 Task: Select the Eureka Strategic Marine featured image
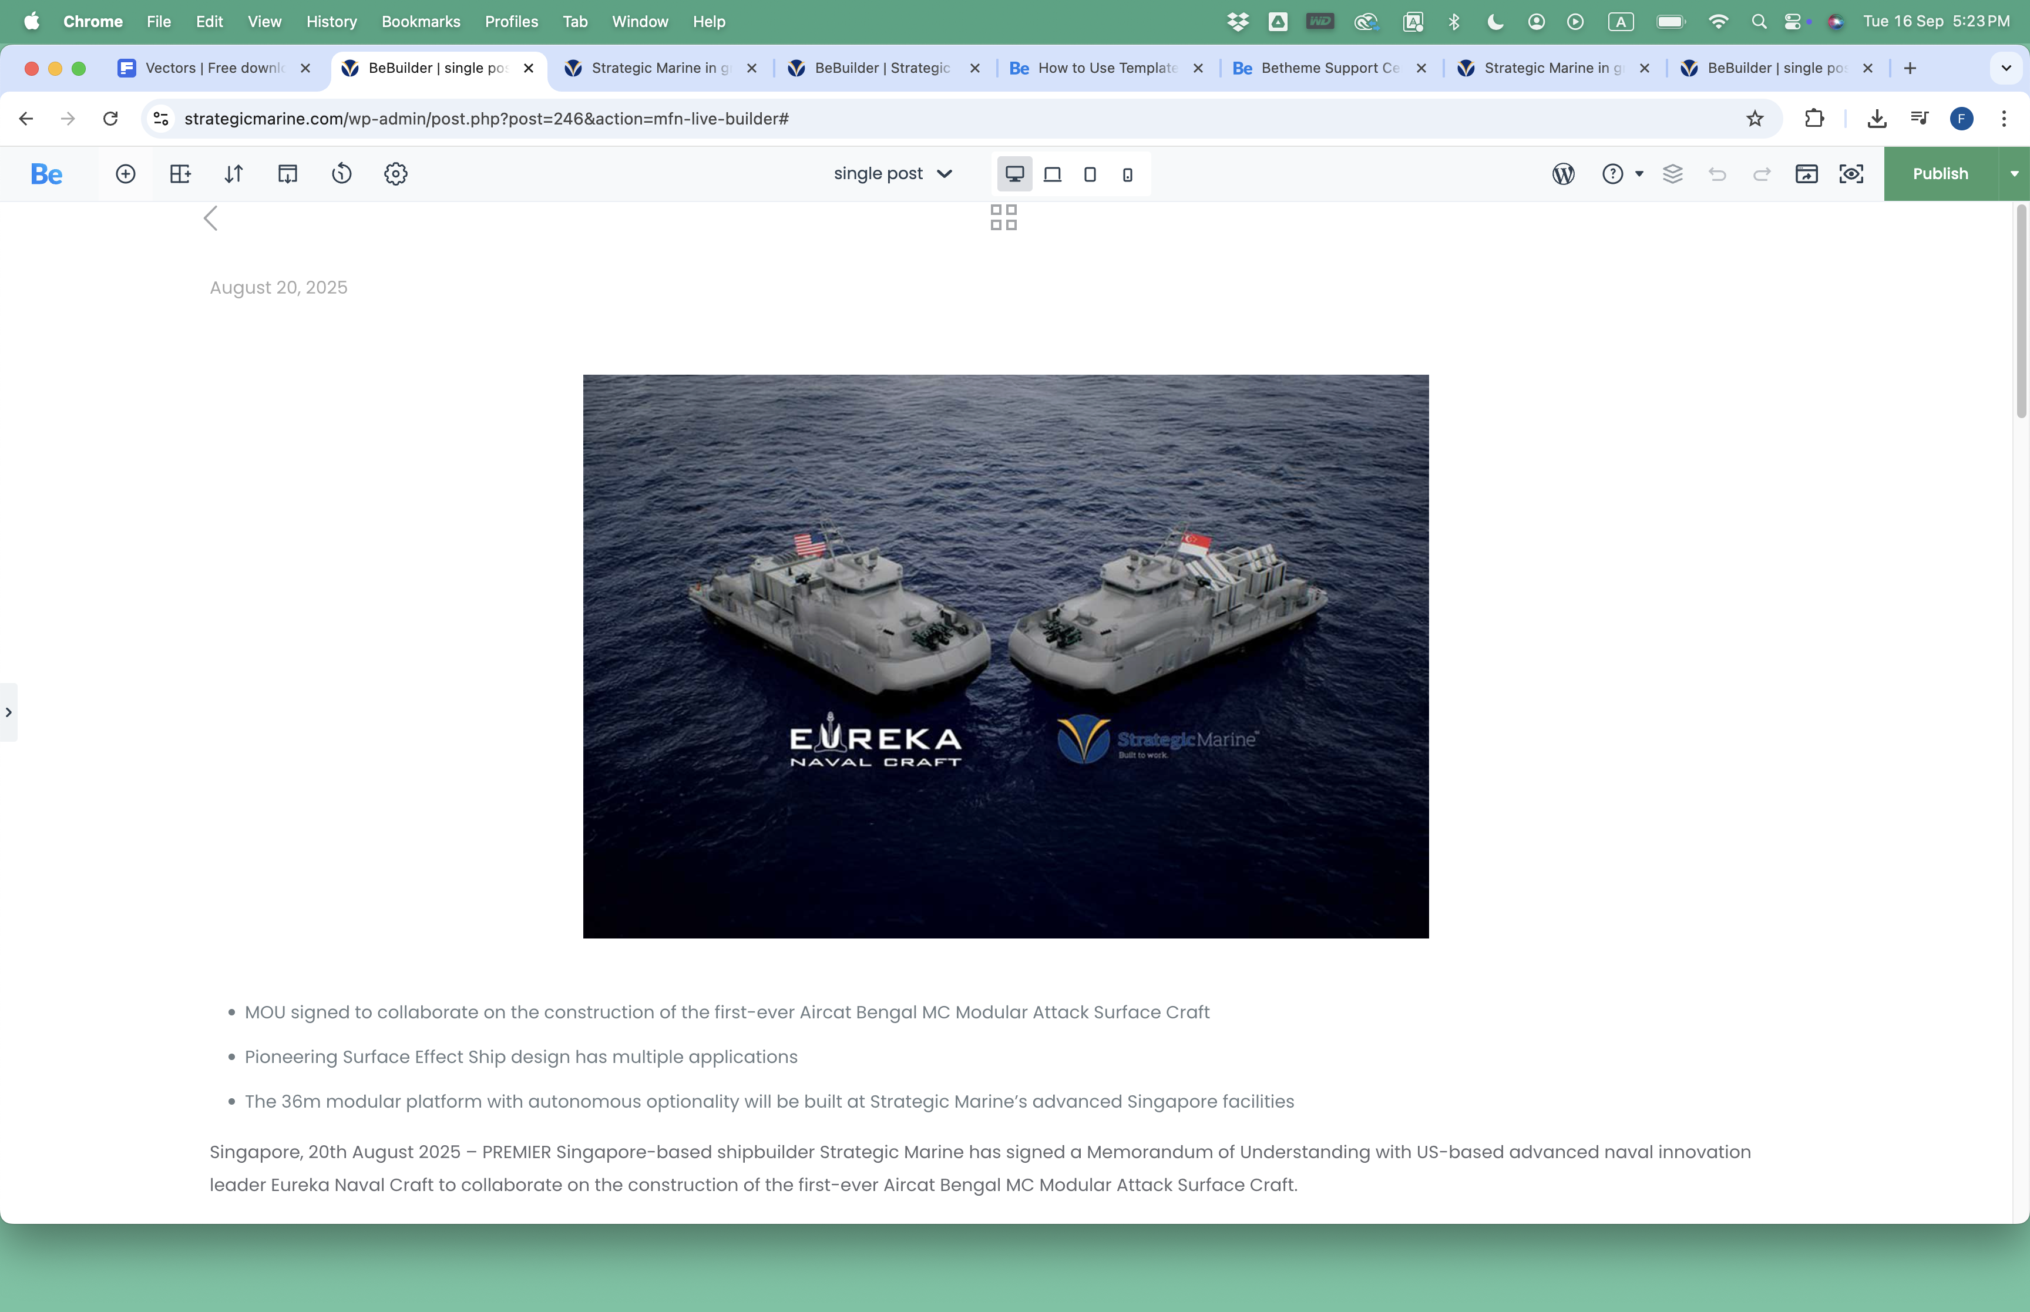tap(1005, 656)
